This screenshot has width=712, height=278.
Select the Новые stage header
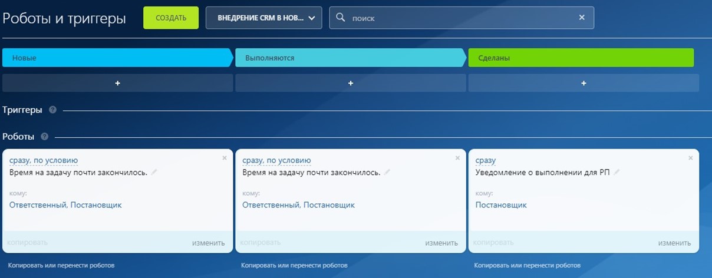pyautogui.click(x=117, y=58)
